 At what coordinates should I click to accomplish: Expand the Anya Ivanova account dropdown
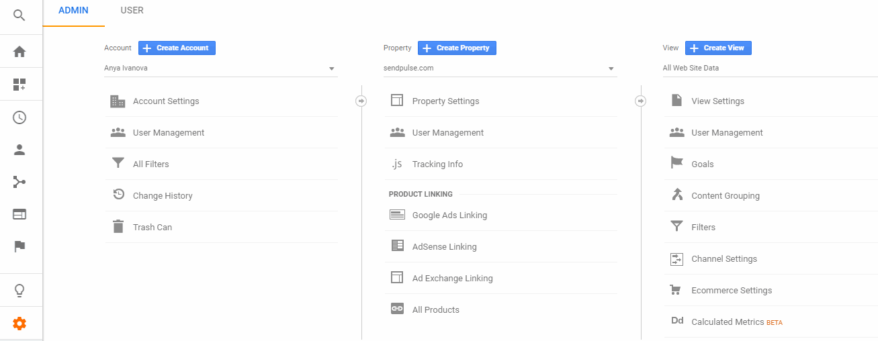tap(220, 68)
